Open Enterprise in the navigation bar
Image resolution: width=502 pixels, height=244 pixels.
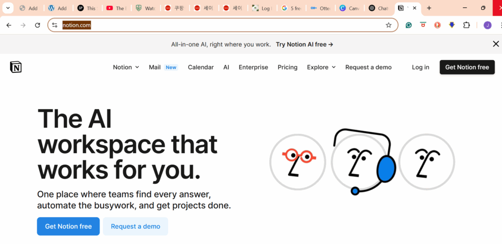pyautogui.click(x=253, y=67)
